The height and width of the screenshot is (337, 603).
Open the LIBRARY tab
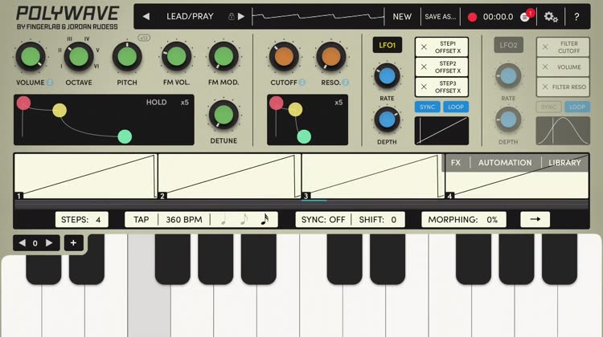click(x=564, y=163)
